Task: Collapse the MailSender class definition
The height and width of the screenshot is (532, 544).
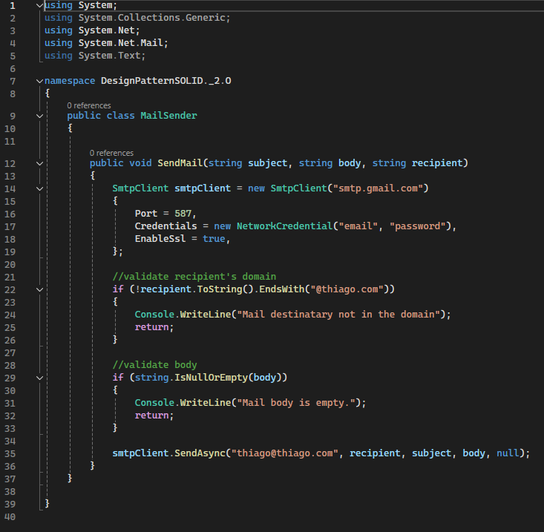Action: click(x=39, y=116)
